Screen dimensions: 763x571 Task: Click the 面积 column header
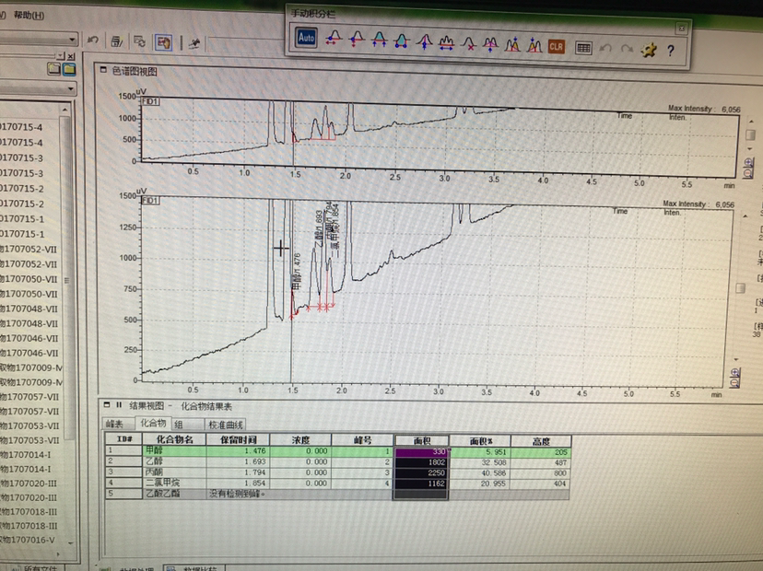coord(421,440)
